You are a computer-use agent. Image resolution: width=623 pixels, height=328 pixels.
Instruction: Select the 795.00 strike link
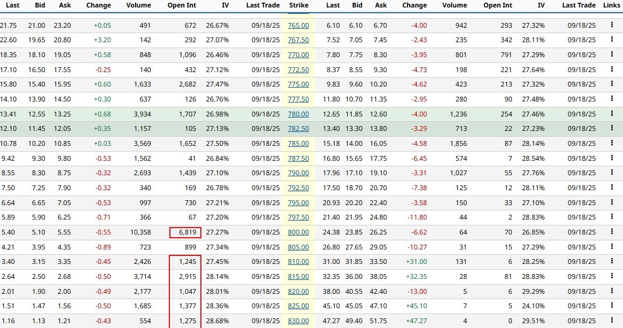pos(298,202)
